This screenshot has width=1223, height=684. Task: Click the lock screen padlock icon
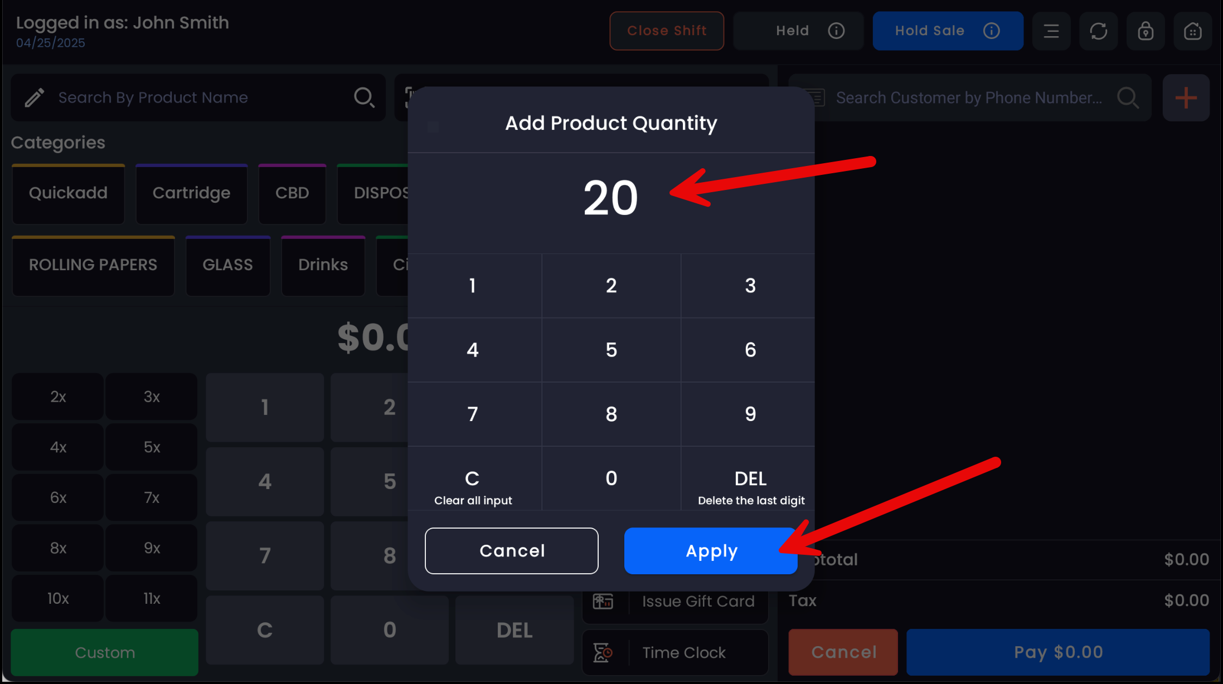[x=1146, y=31]
